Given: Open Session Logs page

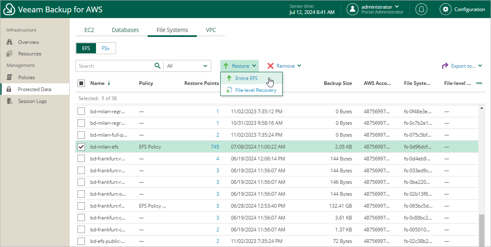Looking at the screenshot, I should pyautogui.click(x=32, y=101).
